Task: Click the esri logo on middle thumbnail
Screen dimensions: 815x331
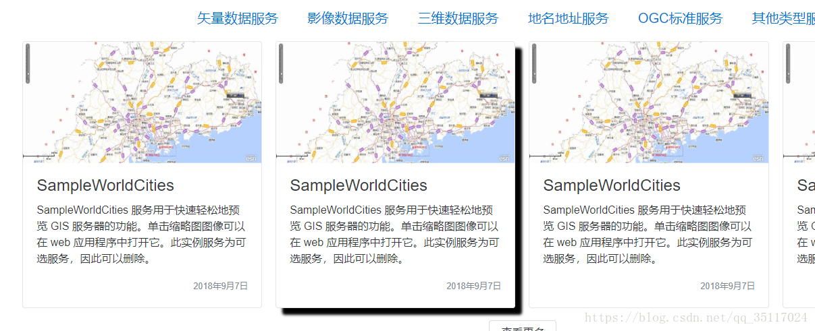Action: (504, 158)
